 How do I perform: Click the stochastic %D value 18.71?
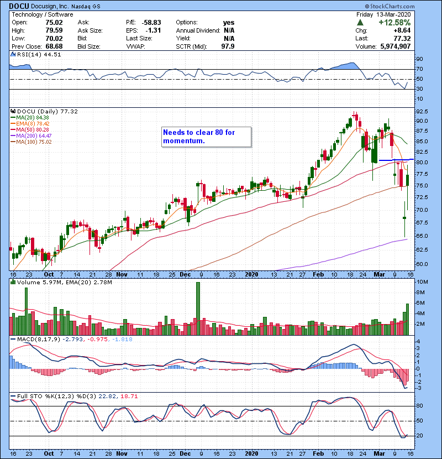click(129, 396)
